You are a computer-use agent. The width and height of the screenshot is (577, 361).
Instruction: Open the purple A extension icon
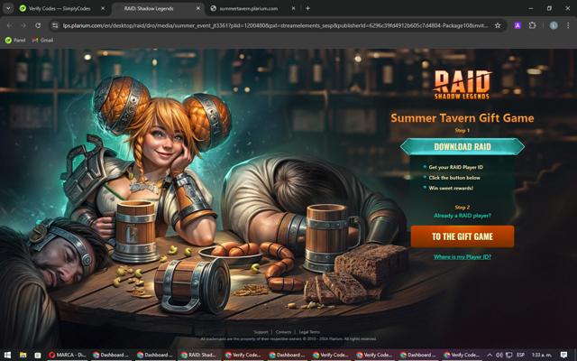tap(517, 25)
